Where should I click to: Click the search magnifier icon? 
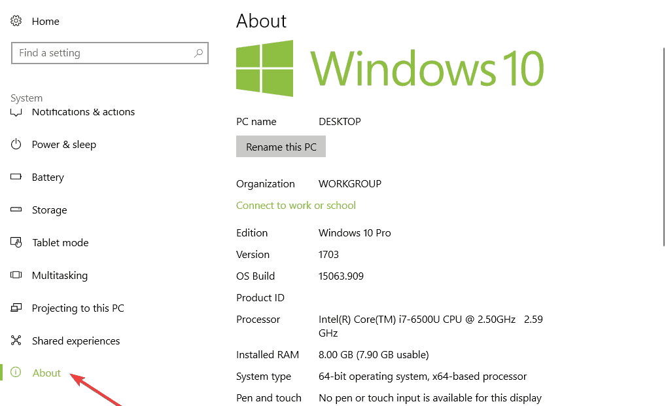198,52
